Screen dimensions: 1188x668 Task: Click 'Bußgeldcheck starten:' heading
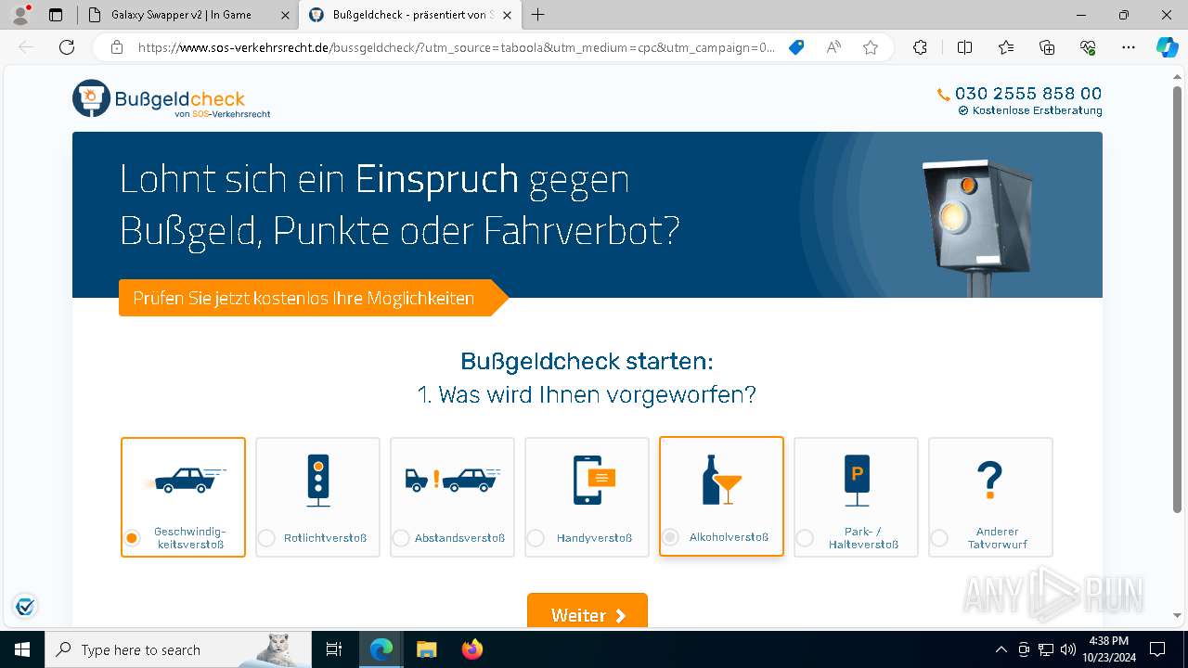click(587, 362)
